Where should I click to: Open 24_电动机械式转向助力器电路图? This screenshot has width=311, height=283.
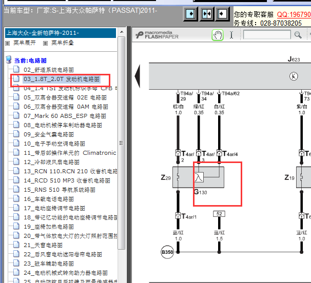pyautogui.click(x=66, y=273)
